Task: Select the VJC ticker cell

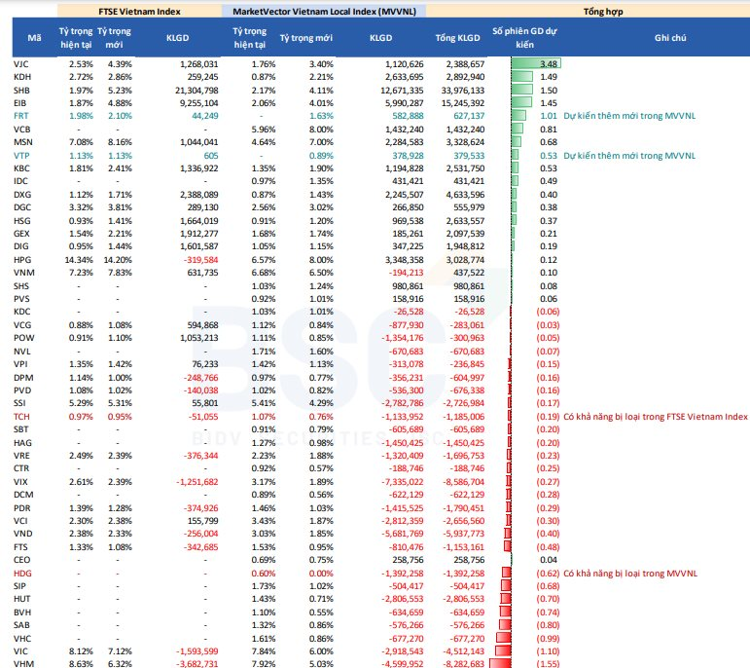Action: click(21, 64)
